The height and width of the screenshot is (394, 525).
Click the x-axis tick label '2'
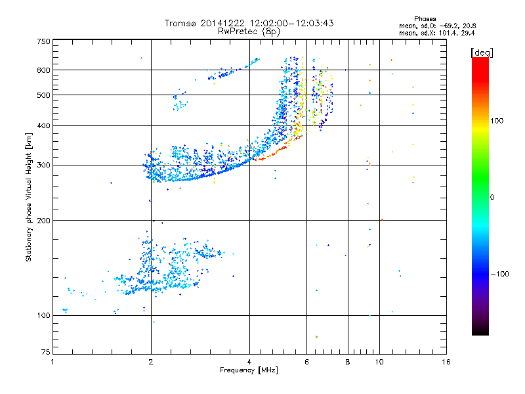tap(151, 362)
